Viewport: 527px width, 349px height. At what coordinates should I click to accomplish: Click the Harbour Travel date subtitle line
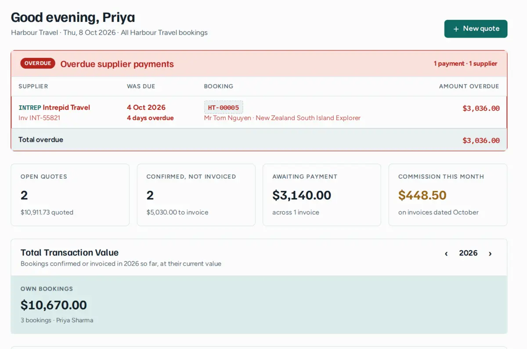pos(109,32)
